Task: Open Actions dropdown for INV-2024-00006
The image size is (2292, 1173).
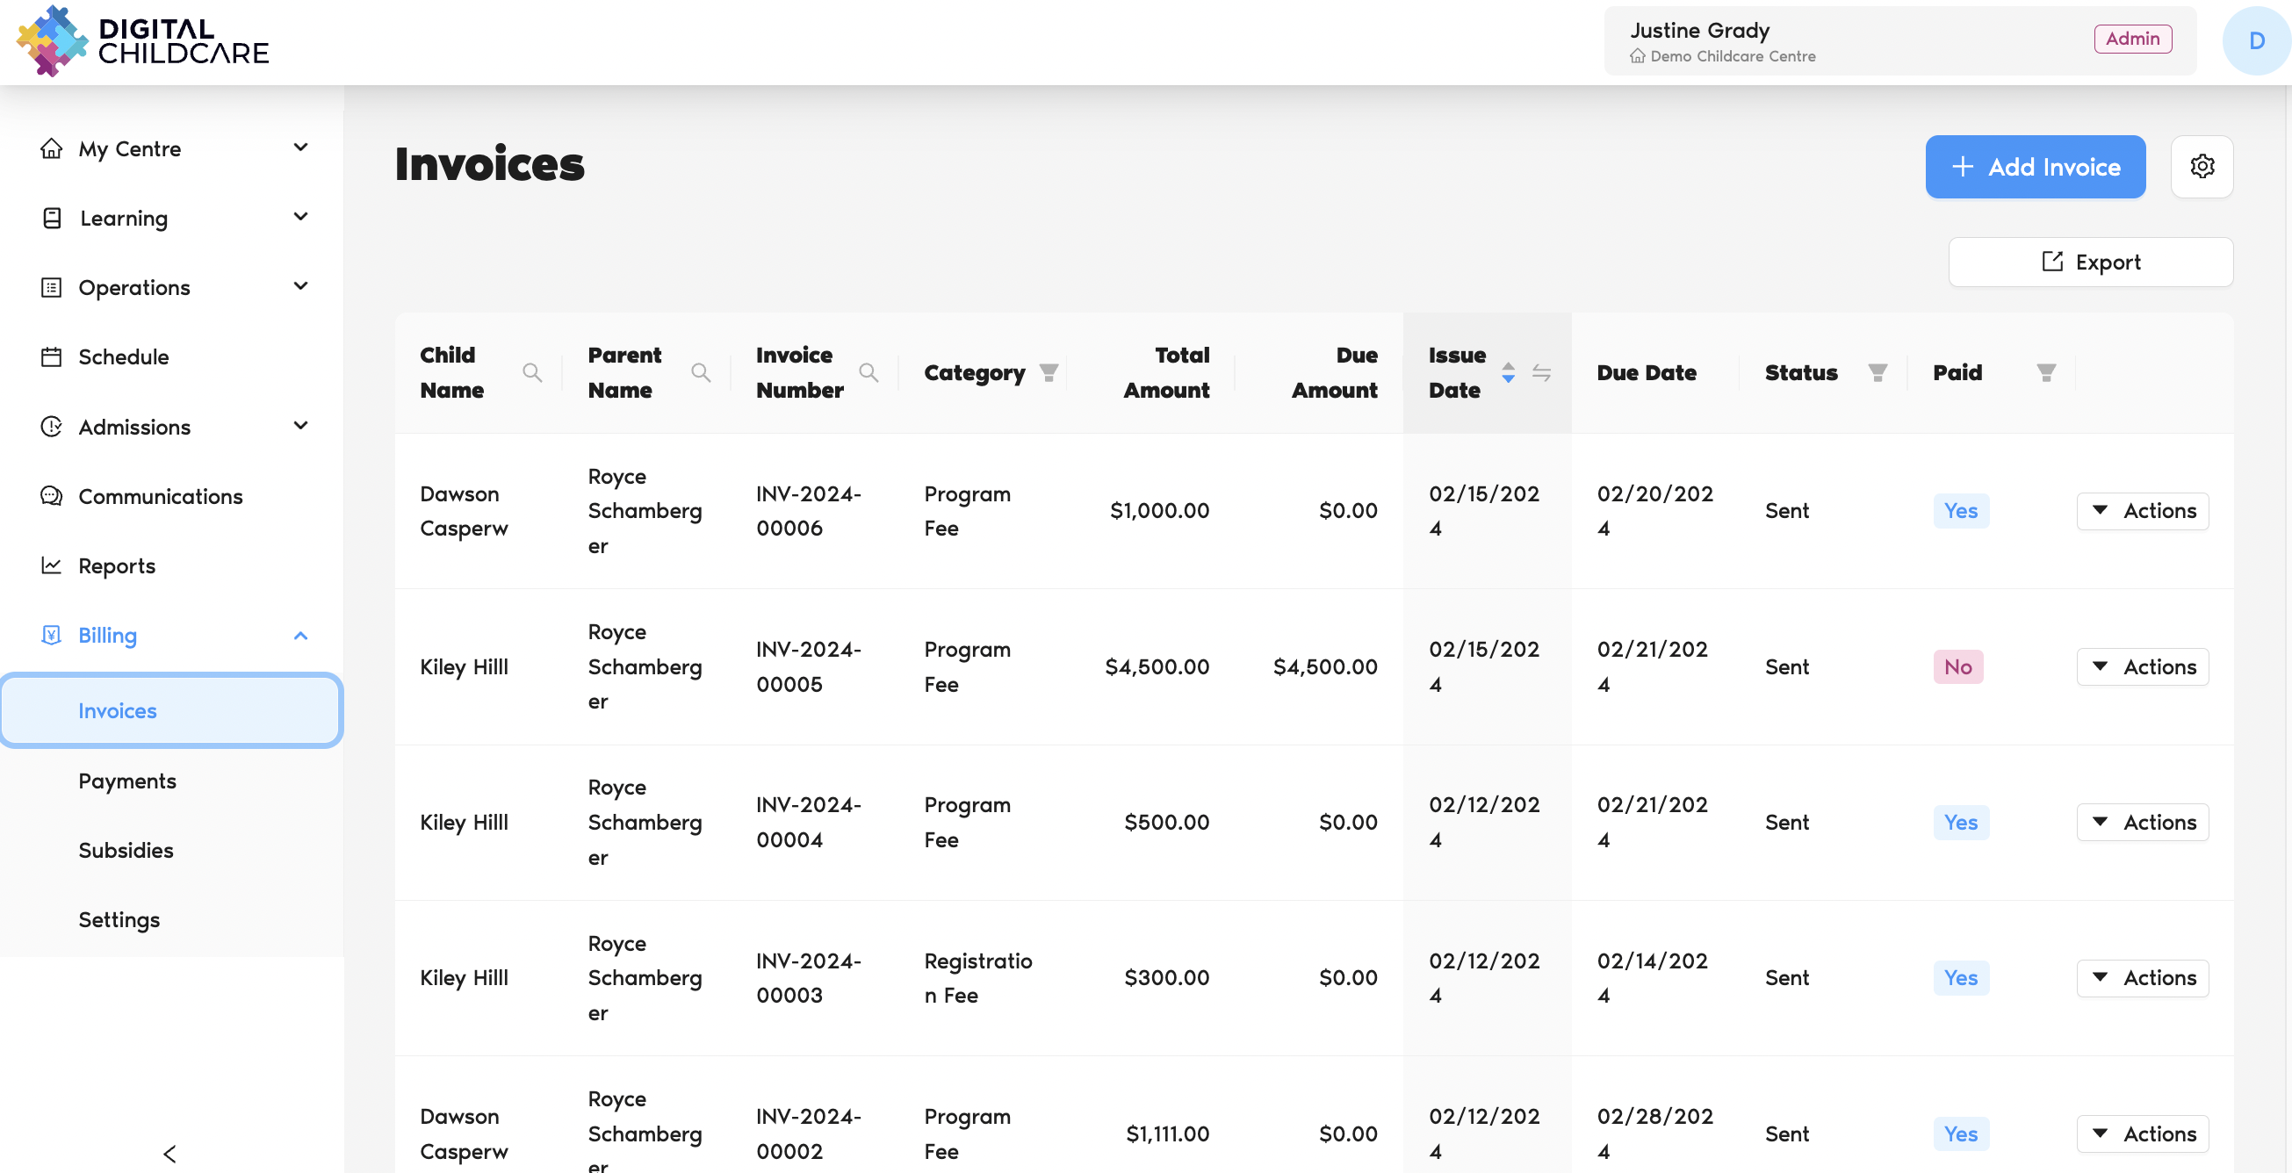Action: pyautogui.click(x=2142, y=510)
